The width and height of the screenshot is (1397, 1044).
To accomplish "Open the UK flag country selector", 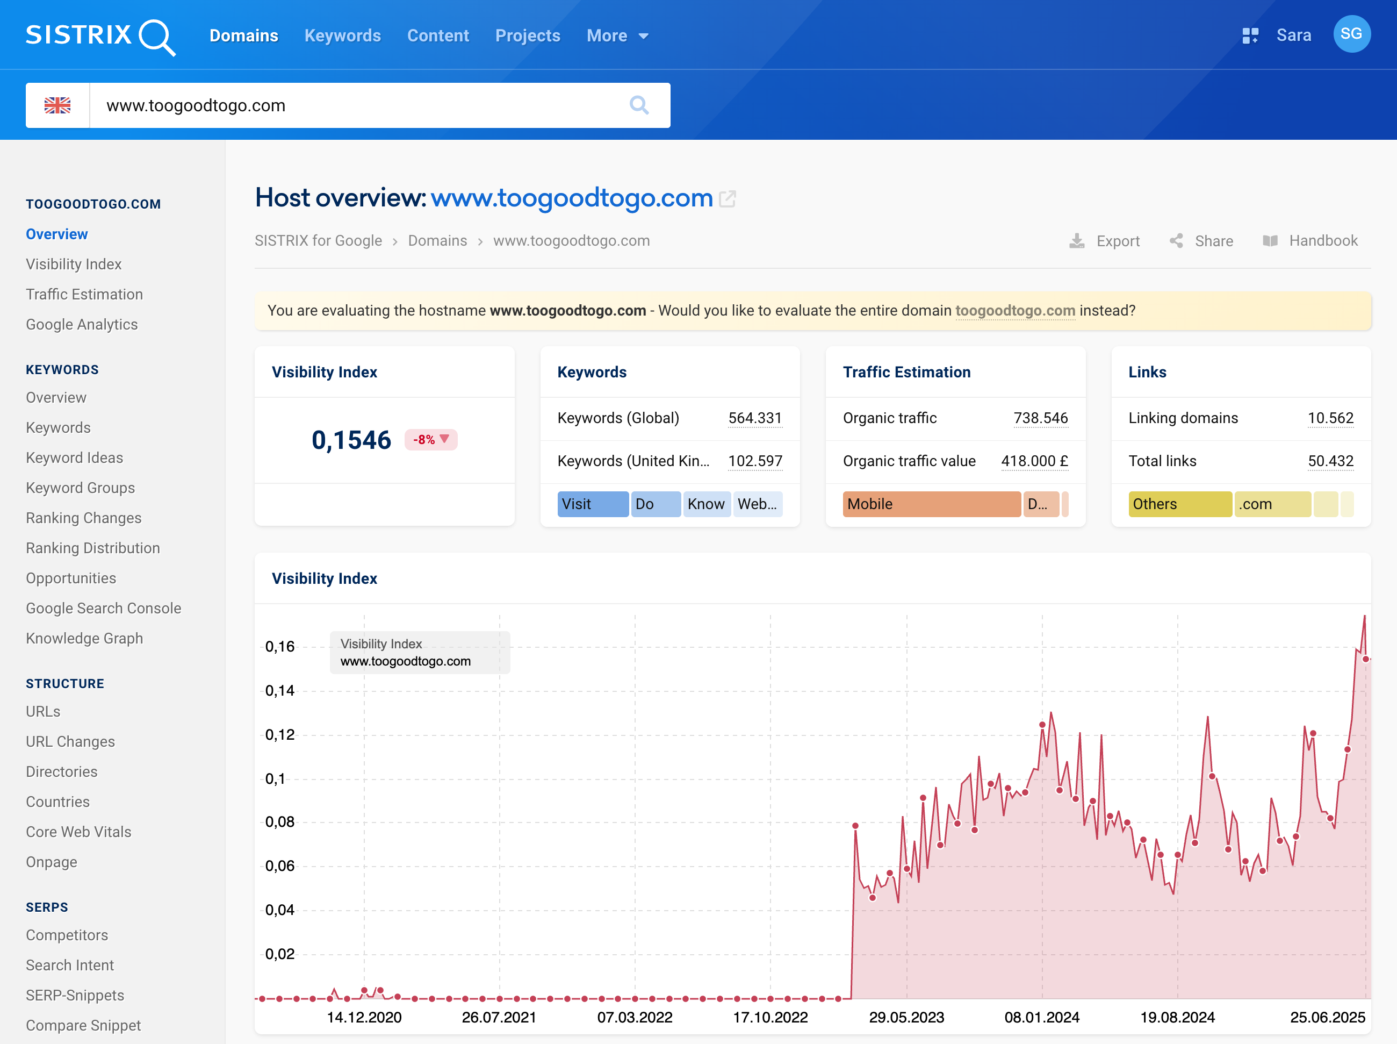I will tap(57, 105).
